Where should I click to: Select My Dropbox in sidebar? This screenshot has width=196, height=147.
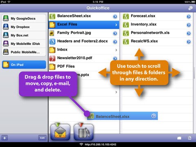[24, 27]
